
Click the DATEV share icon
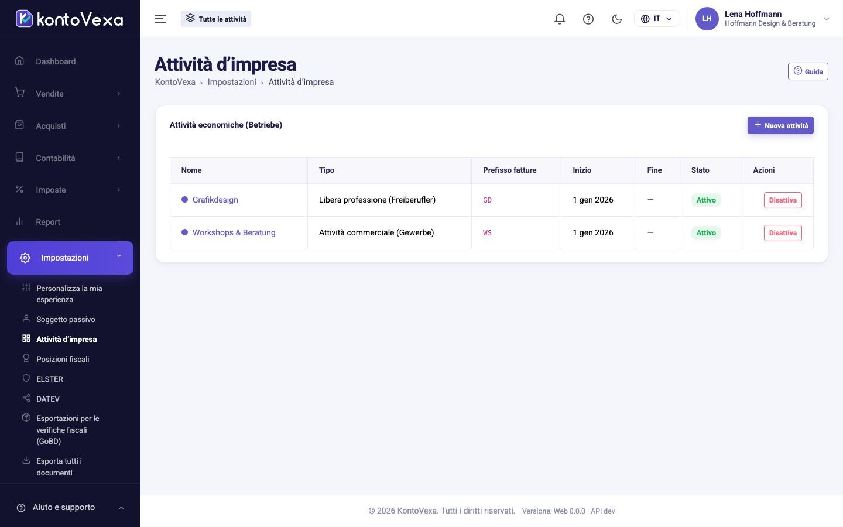pos(26,398)
